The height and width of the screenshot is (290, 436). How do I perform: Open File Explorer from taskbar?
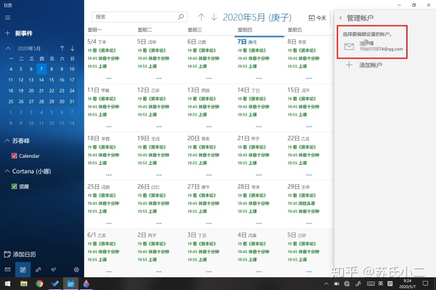click(24, 283)
